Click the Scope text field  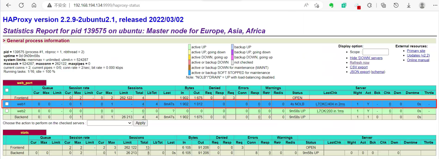pyautogui.click(x=376, y=52)
